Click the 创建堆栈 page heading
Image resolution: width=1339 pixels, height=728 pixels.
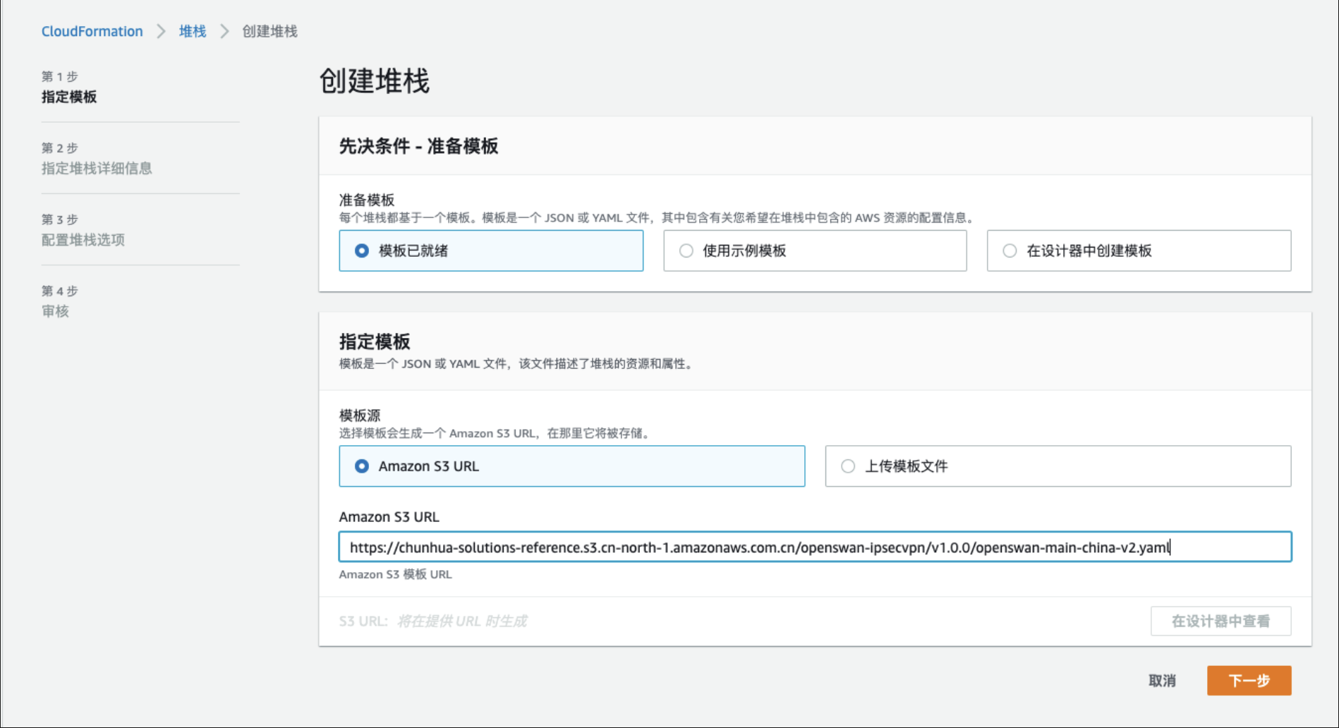(x=374, y=81)
